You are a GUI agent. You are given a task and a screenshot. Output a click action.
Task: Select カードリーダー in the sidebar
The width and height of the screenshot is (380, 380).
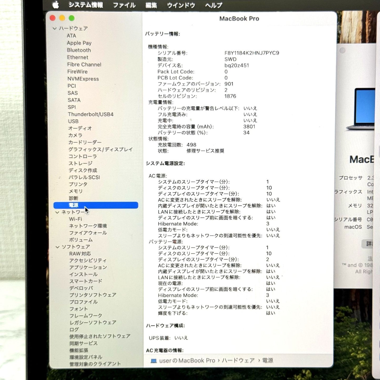[85, 142]
